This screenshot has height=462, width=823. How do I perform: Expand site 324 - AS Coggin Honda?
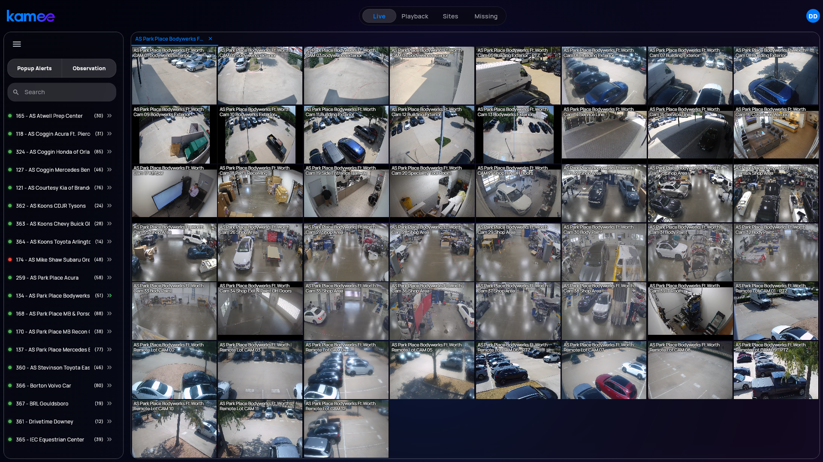[x=110, y=152]
